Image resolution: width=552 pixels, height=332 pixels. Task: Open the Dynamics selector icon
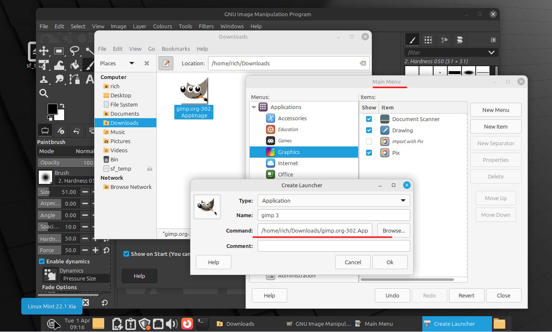pyautogui.click(x=50, y=275)
